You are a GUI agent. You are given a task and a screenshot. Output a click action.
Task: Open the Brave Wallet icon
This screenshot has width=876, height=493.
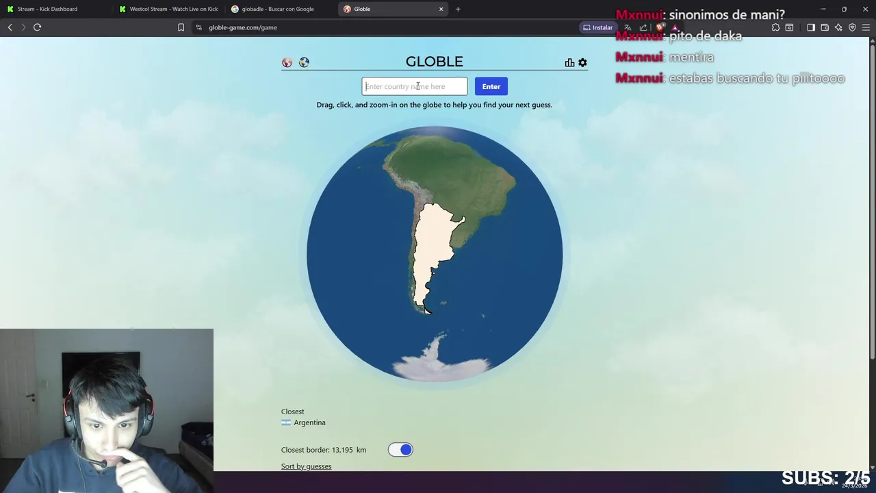[x=825, y=27]
